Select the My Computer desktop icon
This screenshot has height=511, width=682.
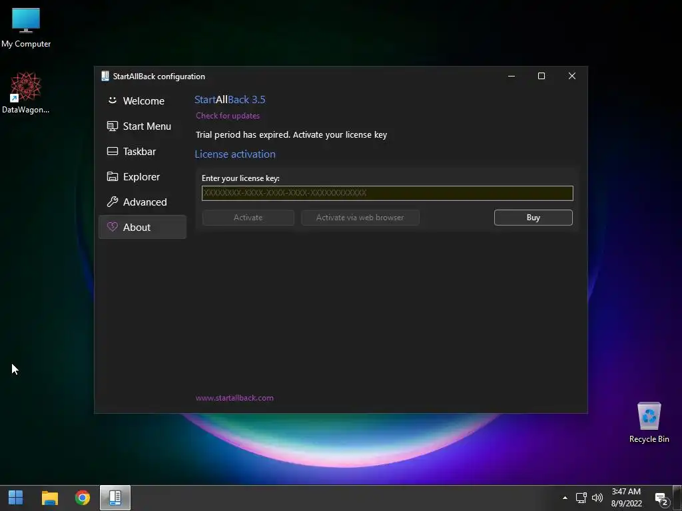tap(26, 28)
